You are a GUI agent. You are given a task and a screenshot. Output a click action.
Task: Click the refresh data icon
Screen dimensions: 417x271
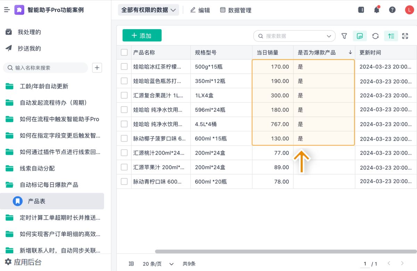[x=375, y=36]
